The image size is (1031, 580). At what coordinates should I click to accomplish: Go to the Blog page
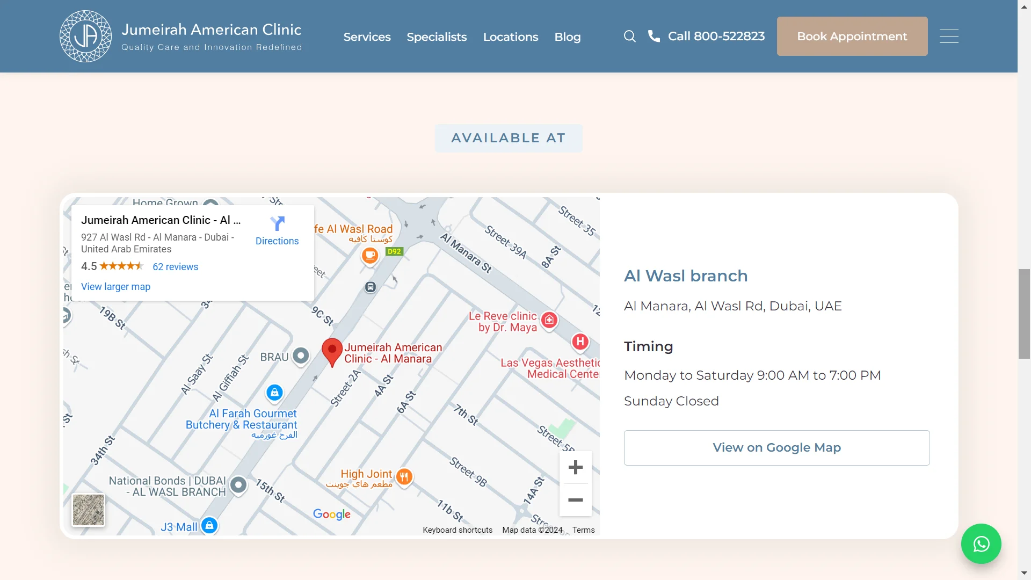tap(568, 37)
